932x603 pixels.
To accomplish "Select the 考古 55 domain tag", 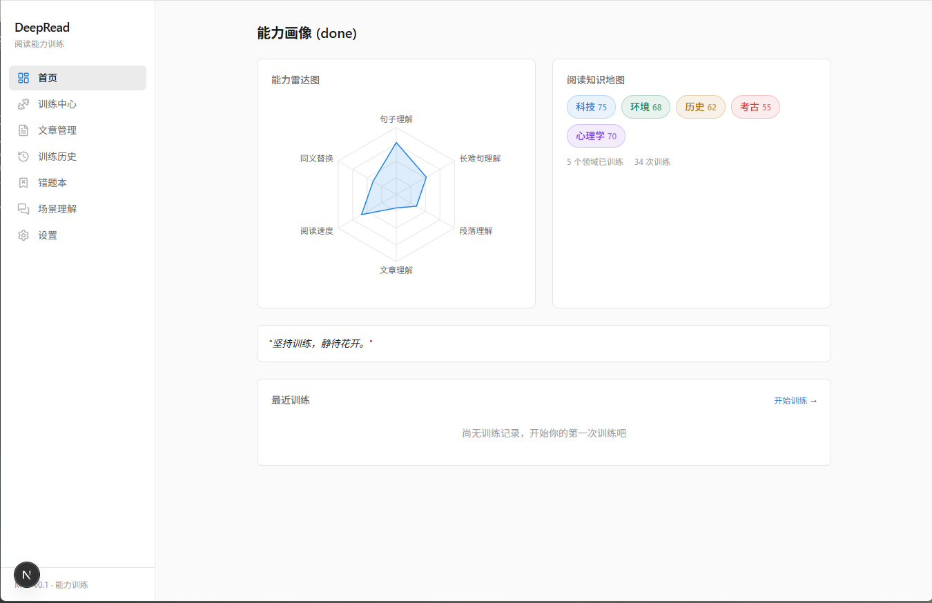I will click(x=755, y=107).
